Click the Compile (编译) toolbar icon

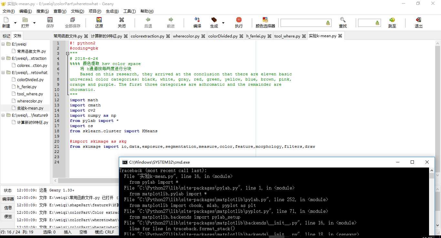click(x=197, y=22)
